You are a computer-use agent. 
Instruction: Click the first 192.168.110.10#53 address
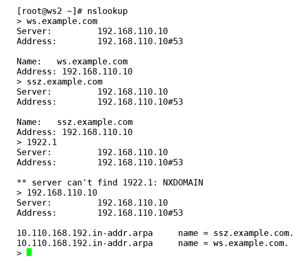(x=140, y=41)
